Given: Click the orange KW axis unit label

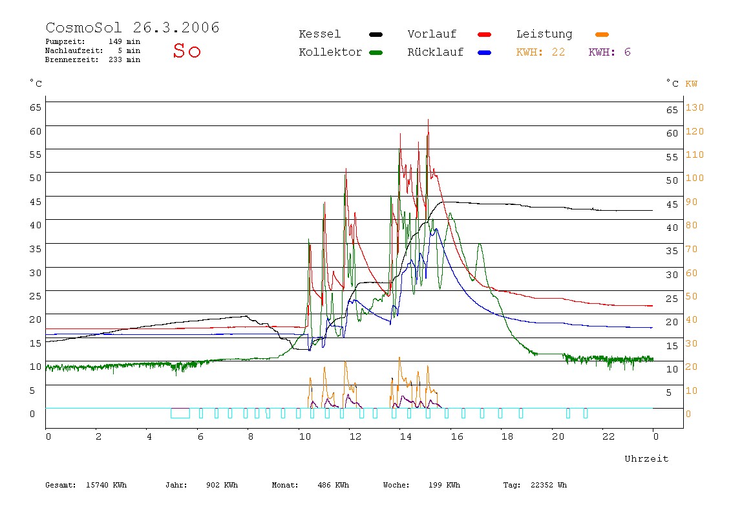Looking at the screenshot, I should point(692,84).
